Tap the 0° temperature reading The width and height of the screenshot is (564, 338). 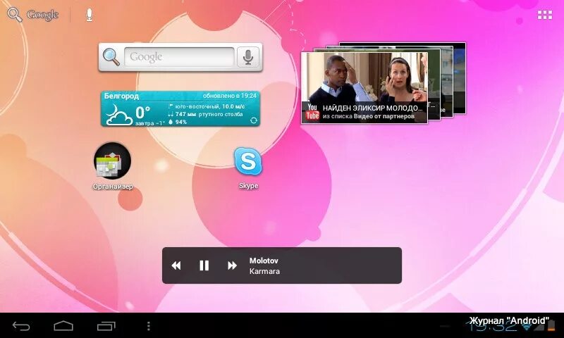click(x=143, y=113)
